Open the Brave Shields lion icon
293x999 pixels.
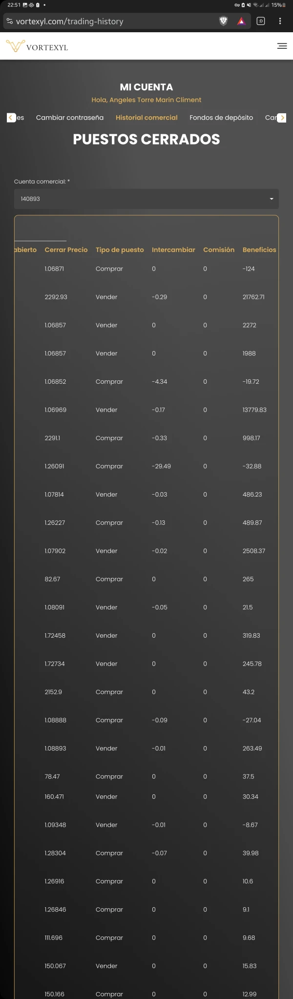click(x=223, y=21)
